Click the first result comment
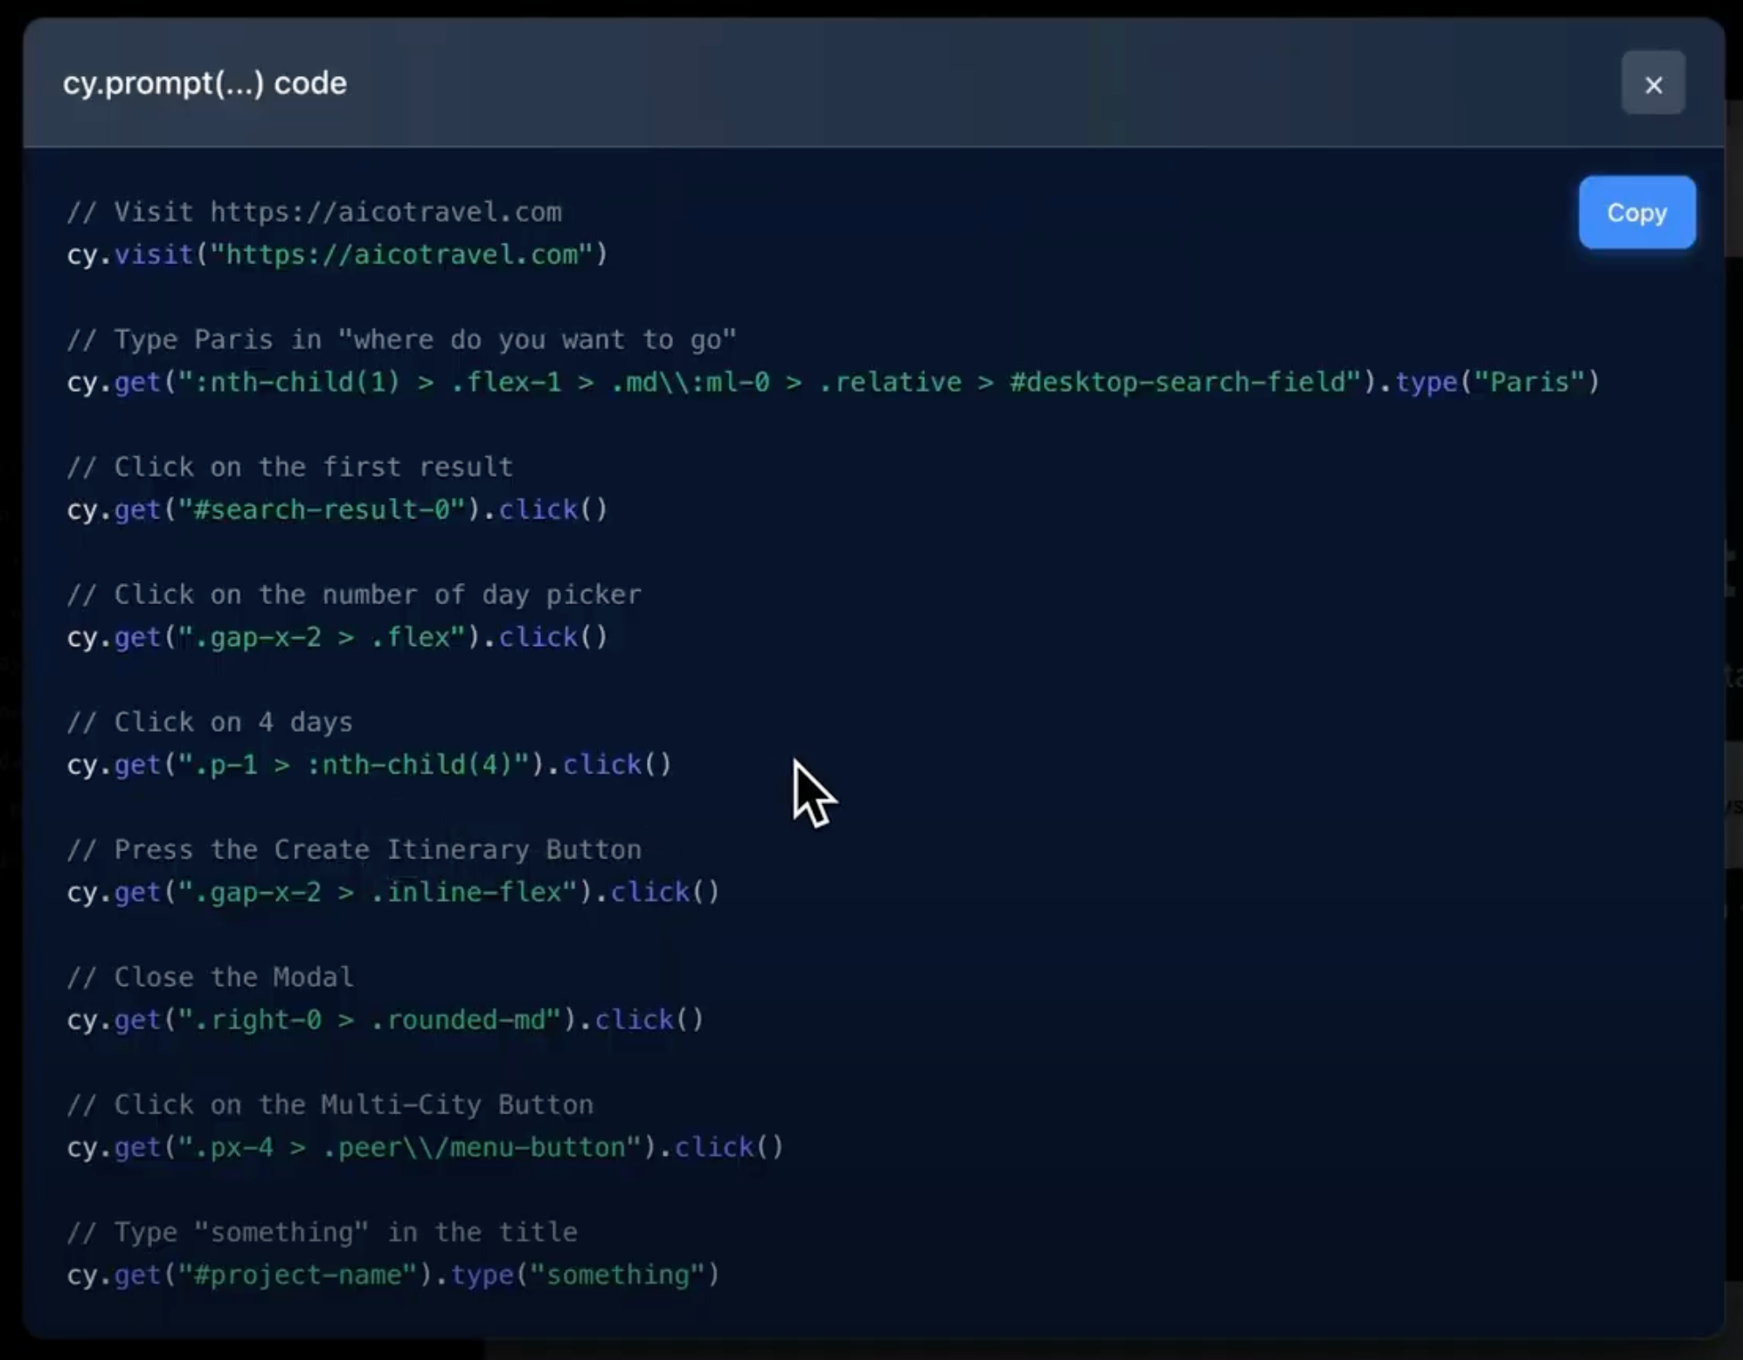Image resolution: width=1743 pixels, height=1360 pixels. point(290,467)
